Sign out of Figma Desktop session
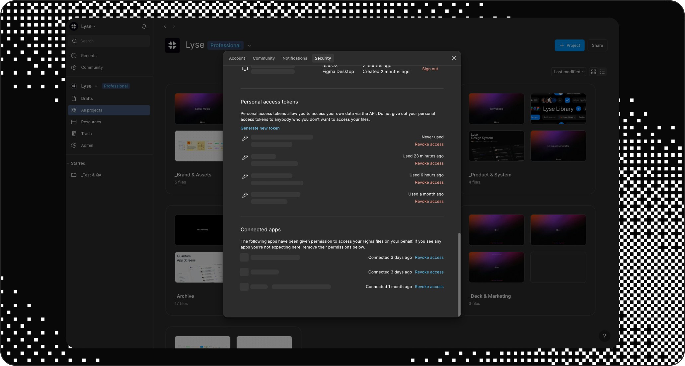The height and width of the screenshot is (366, 685). (430, 69)
